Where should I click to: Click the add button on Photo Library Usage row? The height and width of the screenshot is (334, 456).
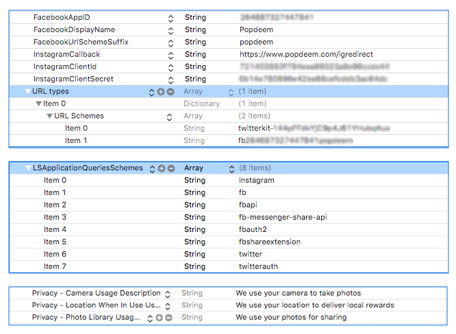tap(159, 318)
